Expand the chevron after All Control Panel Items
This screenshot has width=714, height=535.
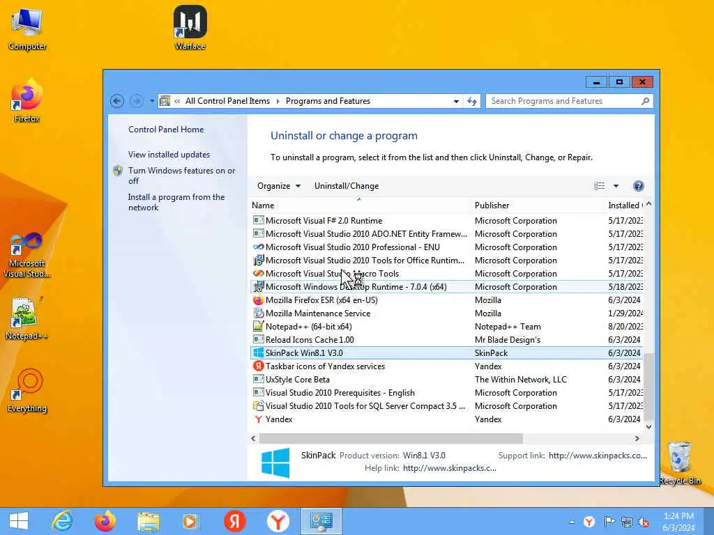[x=278, y=102]
